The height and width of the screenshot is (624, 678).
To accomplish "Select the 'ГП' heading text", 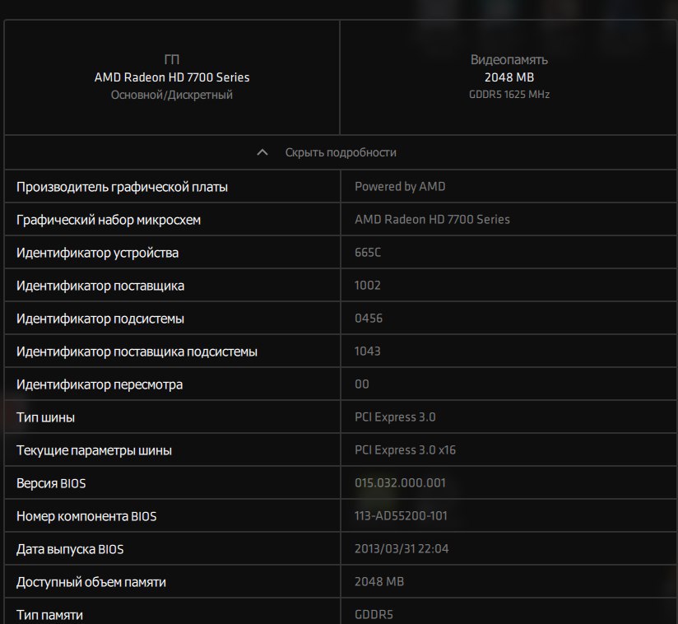I will [172, 59].
